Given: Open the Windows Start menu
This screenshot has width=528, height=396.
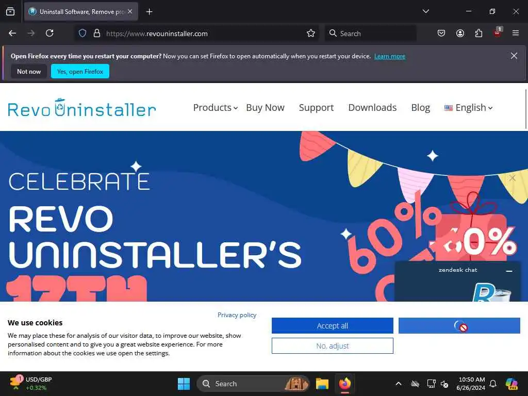Looking at the screenshot, I should (x=184, y=384).
